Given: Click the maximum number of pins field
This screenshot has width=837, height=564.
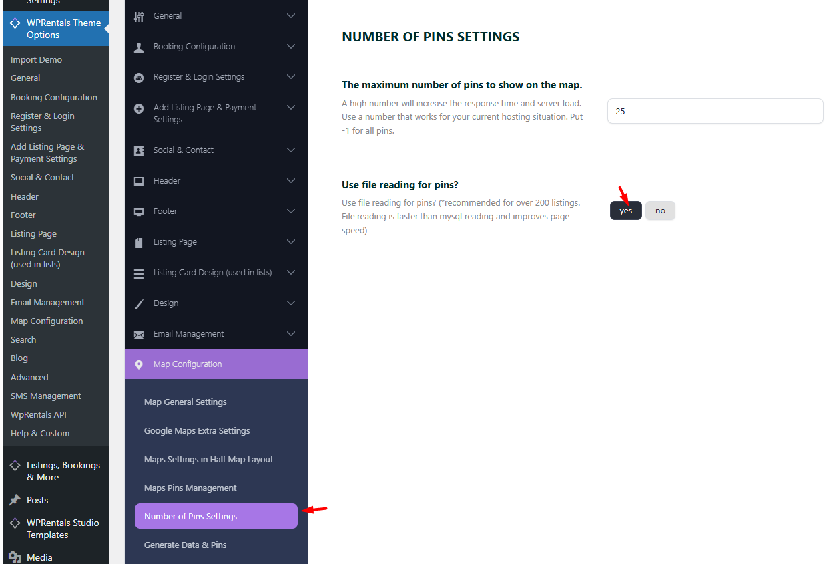Looking at the screenshot, I should [x=714, y=111].
